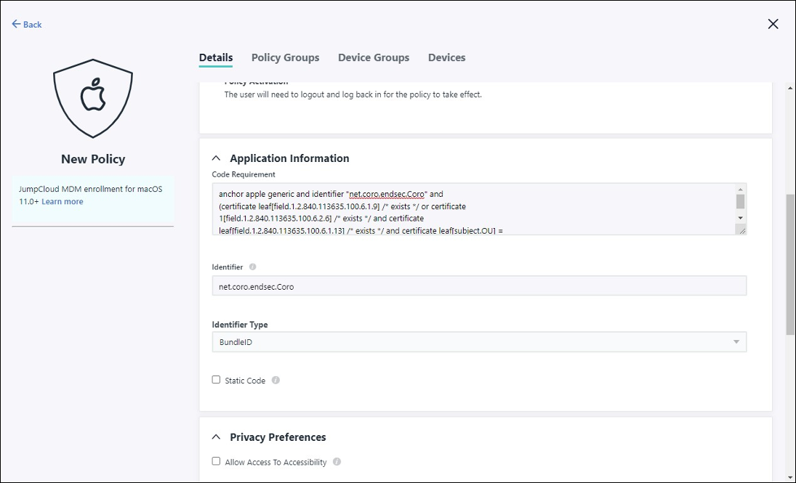The width and height of the screenshot is (796, 483).
Task: Go to the Devices tab
Action: pyautogui.click(x=446, y=57)
